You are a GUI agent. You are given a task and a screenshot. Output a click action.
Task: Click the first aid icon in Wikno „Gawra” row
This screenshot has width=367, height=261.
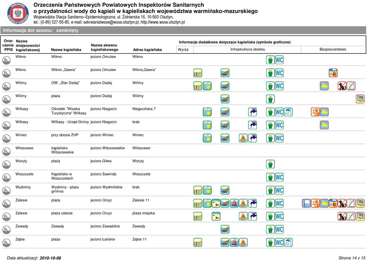coord(333,73)
